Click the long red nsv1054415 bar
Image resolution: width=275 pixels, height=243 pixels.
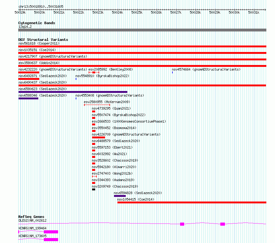click(192, 202)
